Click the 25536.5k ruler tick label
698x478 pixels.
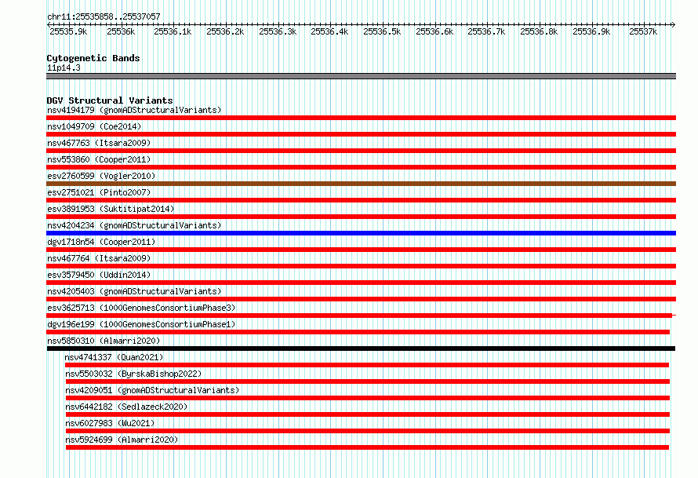click(382, 31)
